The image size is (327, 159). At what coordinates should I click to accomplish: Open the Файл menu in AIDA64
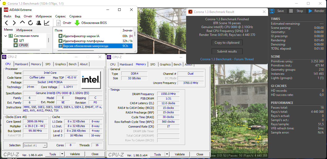8,16
